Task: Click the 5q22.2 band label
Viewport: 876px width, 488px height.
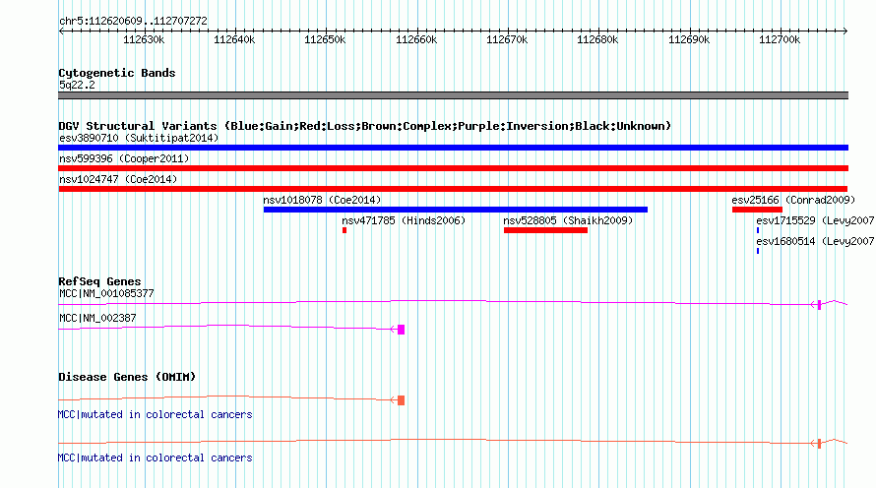Action: (77, 85)
